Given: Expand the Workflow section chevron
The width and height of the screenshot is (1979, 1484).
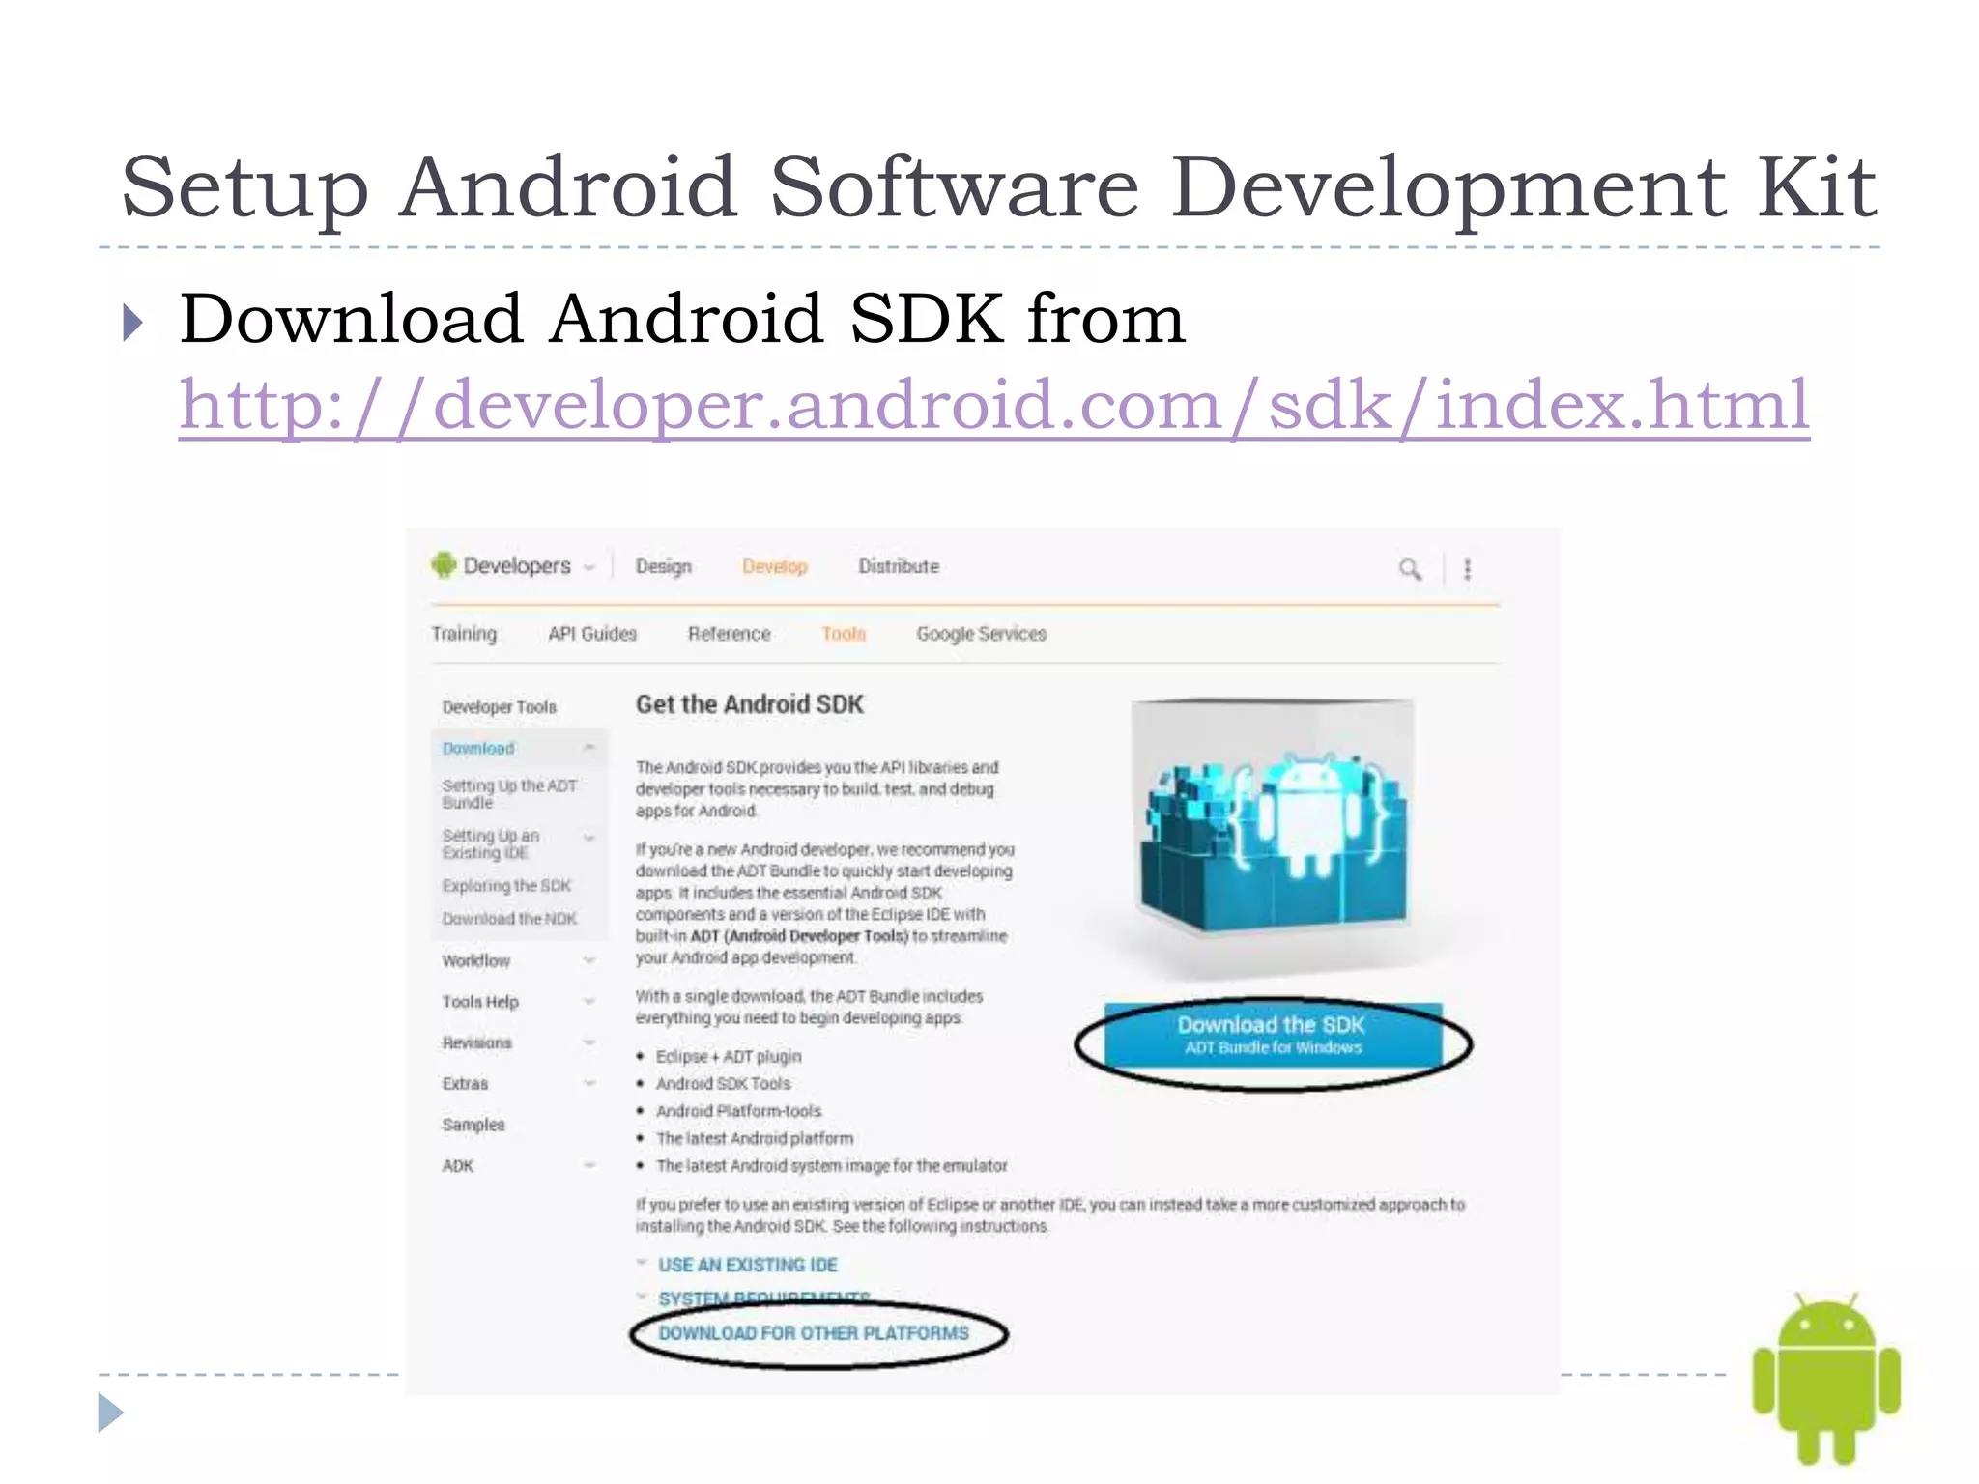Looking at the screenshot, I should tap(589, 960).
